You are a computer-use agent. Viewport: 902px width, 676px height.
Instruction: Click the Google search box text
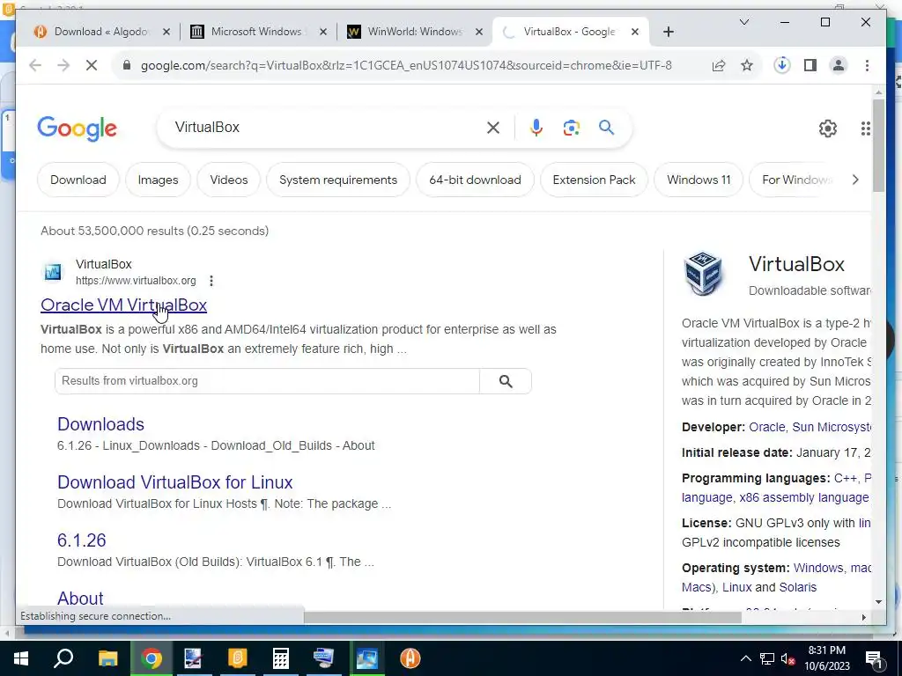pyautogui.click(x=207, y=127)
